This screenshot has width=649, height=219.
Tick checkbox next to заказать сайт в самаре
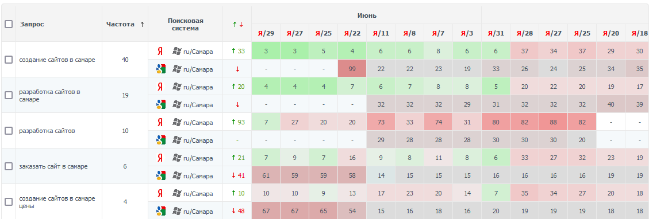pyautogui.click(x=8, y=166)
